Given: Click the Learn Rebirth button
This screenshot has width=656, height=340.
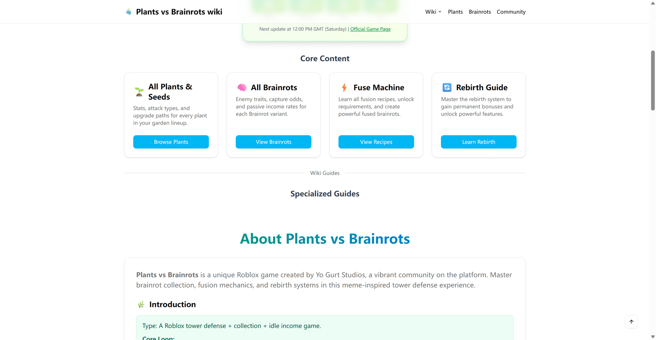Looking at the screenshot, I should (478, 142).
